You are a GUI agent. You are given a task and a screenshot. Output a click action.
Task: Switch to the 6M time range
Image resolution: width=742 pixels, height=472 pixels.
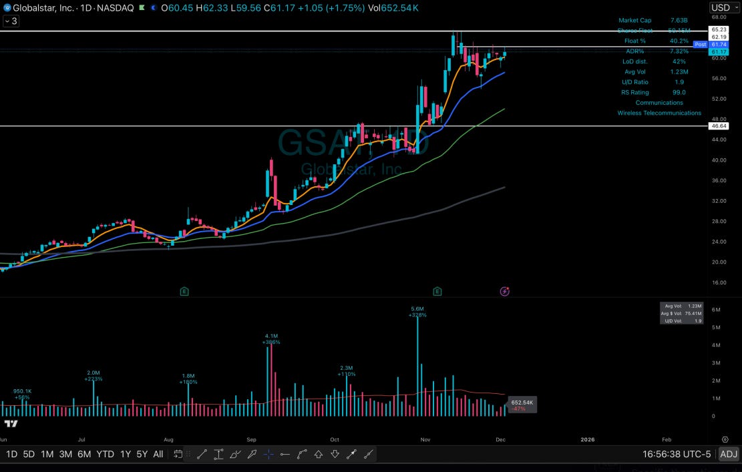point(84,454)
